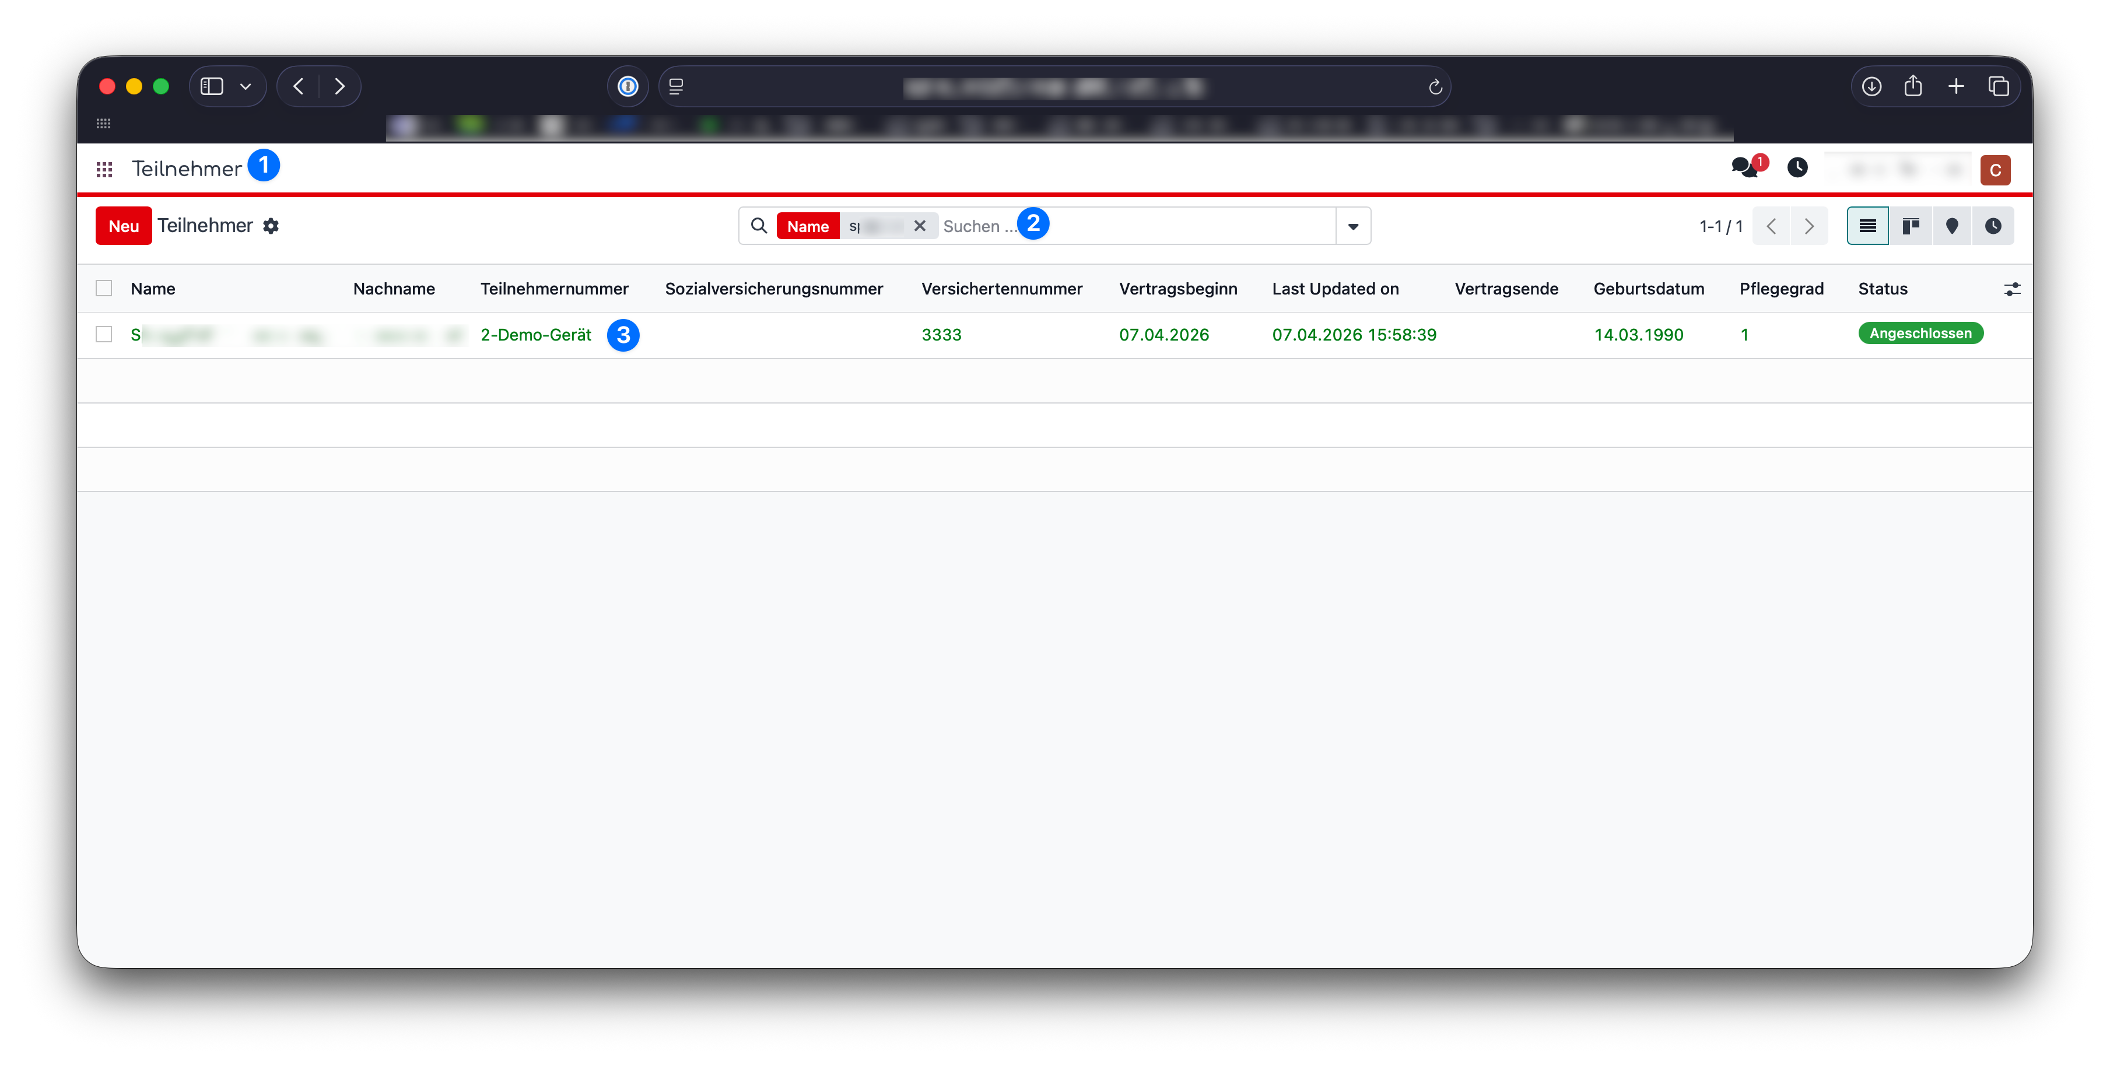The height and width of the screenshot is (1066, 2110).
Task: Create a new record with Neu
Action: [x=124, y=226]
